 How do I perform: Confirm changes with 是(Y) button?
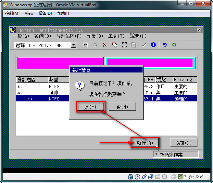tap(90, 107)
